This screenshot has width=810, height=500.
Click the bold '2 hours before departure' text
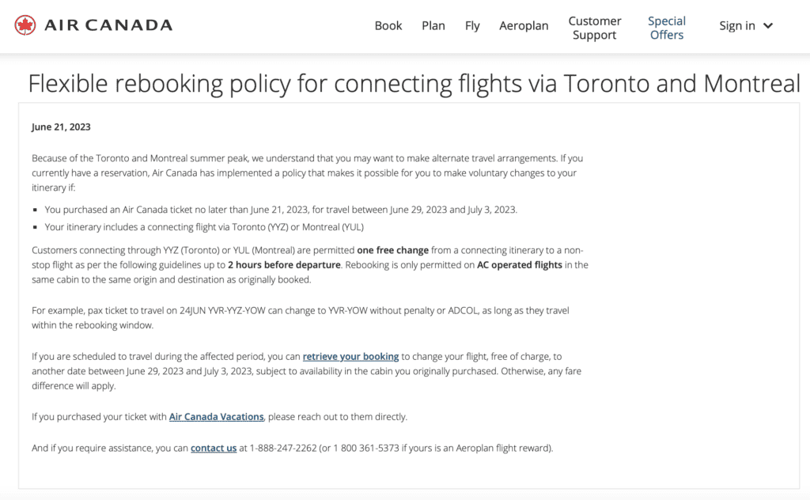[285, 265]
